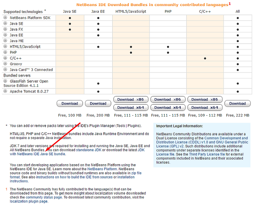The height and width of the screenshot is (208, 255).
Task: Click 'Groovy' row label
Action: click(x=16, y=64)
